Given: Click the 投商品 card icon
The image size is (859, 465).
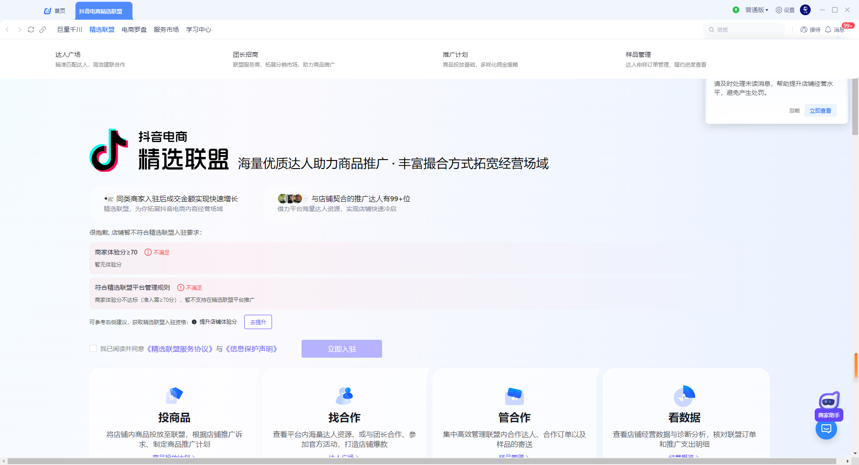Looking at the screenshot, I should click(x=174, y=395).
